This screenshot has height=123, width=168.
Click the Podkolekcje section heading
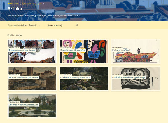[x=15, y=35]
